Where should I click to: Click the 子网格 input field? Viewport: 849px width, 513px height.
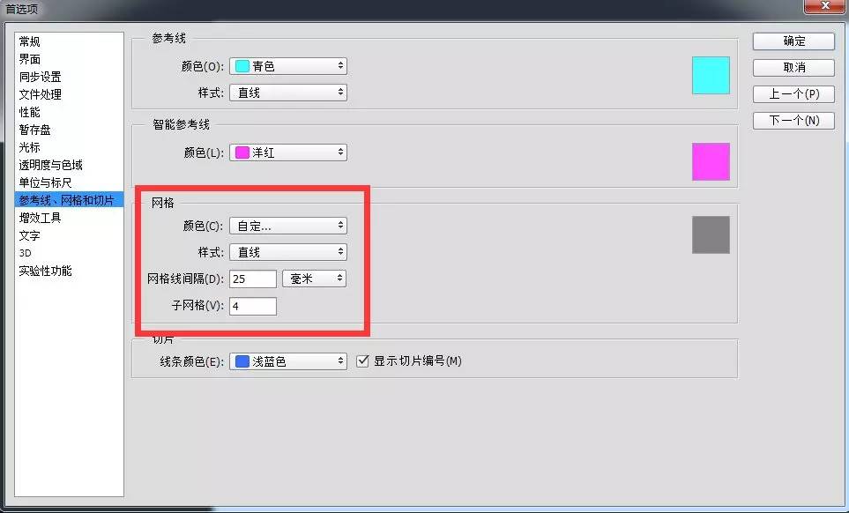click(253, 306)
